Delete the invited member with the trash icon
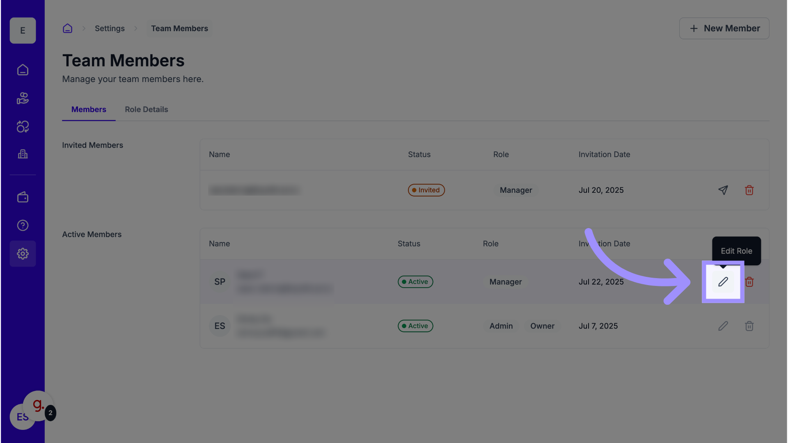This screenshot has height=443, width=788. pyautogui.click(x=749, y=190)
